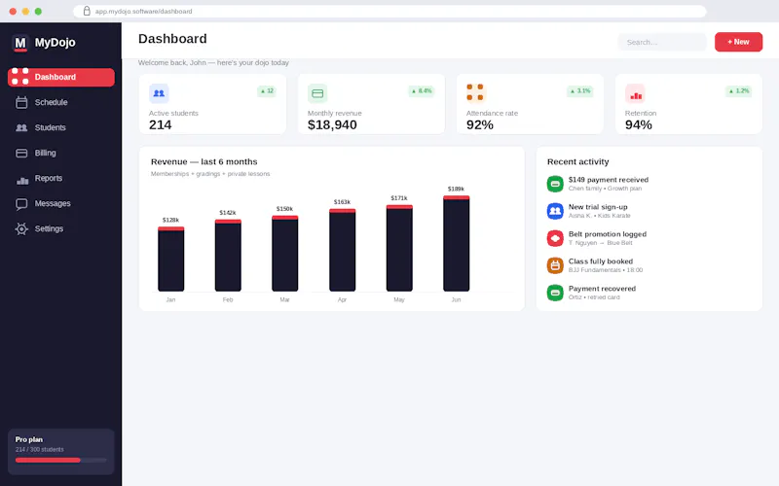Click the Attendance rate card icon
Image resolution: width=779 pixels, height=486 pixels.
tap(475, 92)
